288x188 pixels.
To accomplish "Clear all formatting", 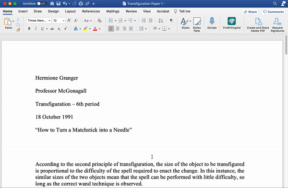I will pyautogui.click(x=99, y=20).
